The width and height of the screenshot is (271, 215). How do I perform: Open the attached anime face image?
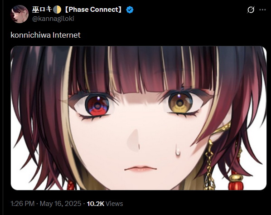coord(139,118)
